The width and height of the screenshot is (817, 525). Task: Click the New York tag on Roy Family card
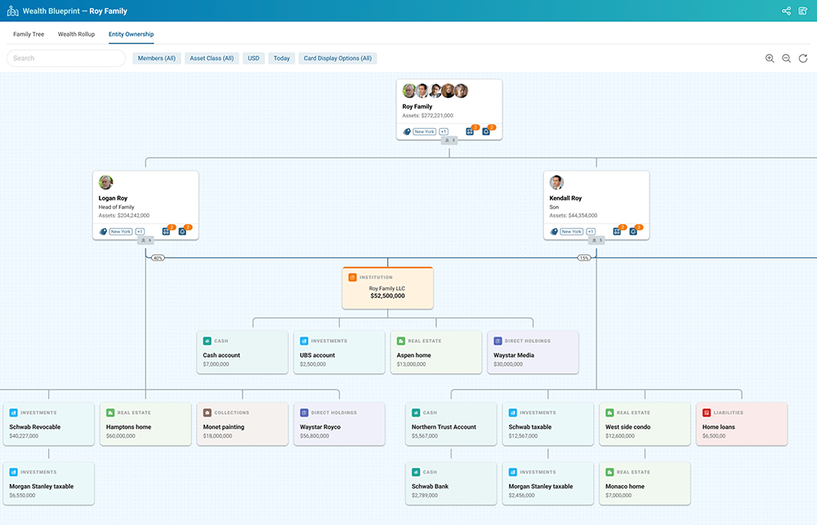coord(425,131)
